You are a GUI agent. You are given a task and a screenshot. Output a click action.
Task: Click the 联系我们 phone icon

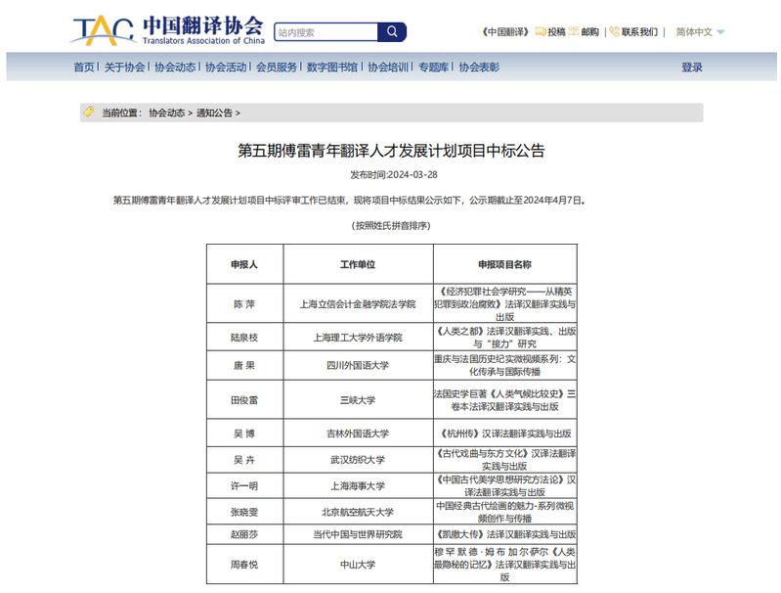coord(614,31)
